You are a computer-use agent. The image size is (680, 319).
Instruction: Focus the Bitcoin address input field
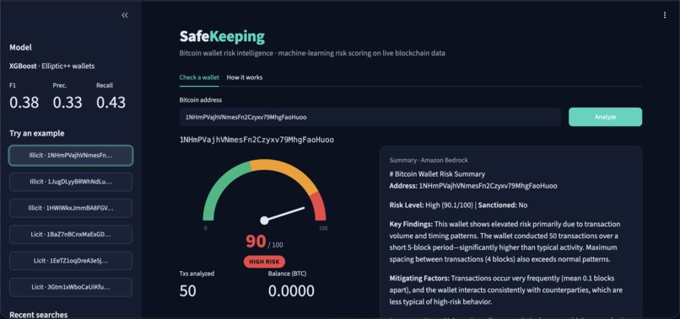coord(370,117)
